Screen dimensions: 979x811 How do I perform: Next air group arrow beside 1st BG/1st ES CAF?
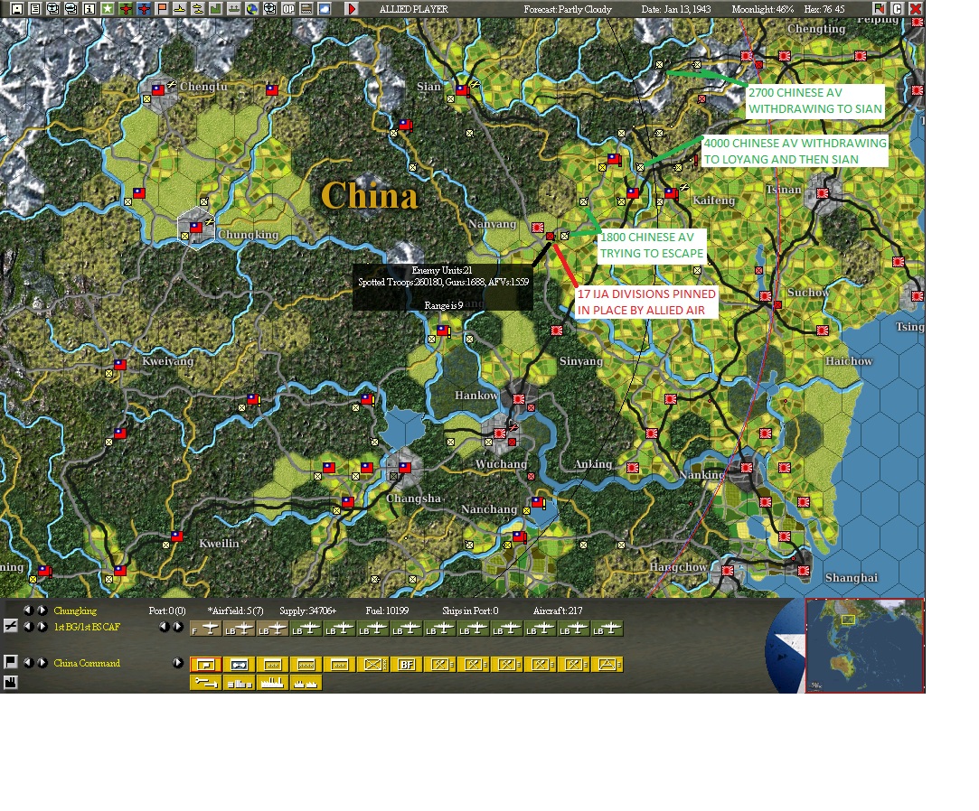click(42, 627)
